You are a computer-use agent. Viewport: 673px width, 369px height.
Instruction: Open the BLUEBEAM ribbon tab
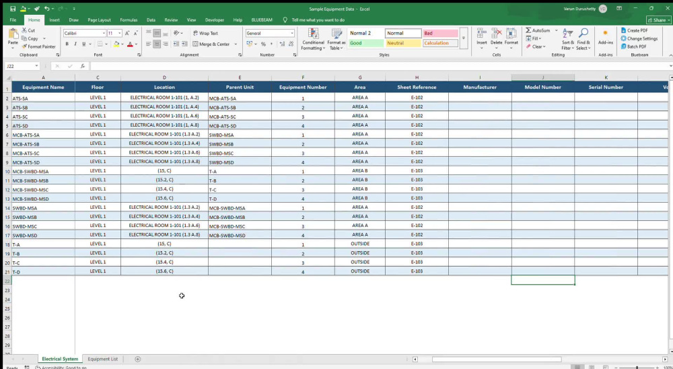[x=262, y=20]
